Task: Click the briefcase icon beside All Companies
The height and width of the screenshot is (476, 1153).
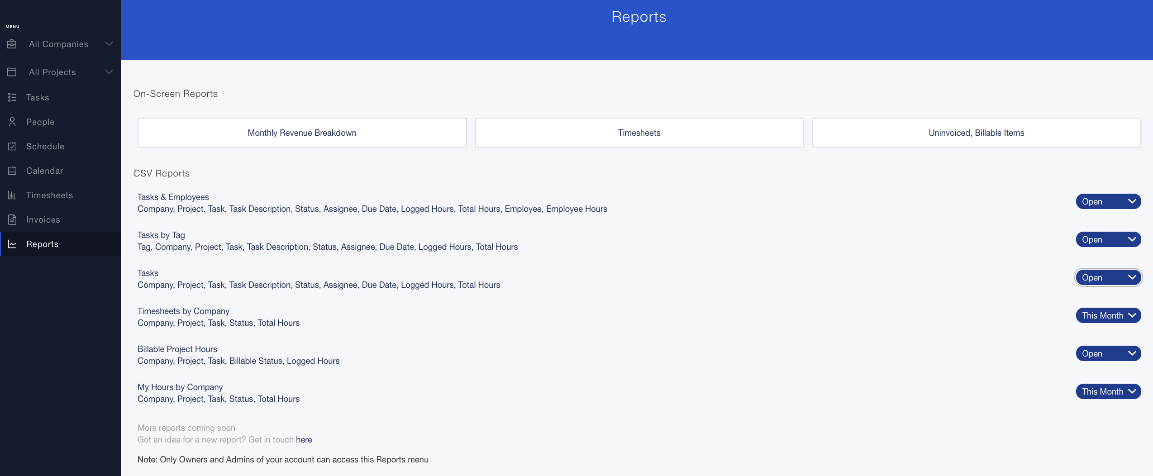Action: click(x=12, y=44)
